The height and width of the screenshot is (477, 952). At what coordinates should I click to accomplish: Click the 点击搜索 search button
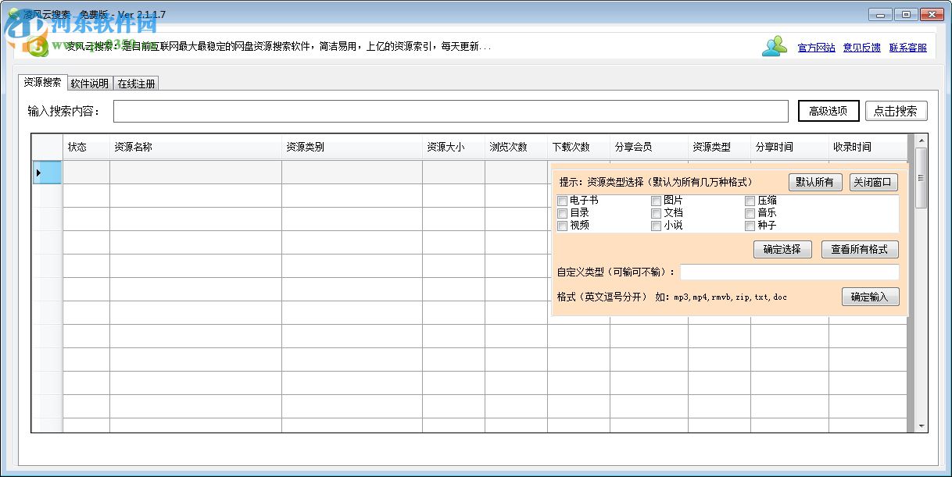point(896,110)
